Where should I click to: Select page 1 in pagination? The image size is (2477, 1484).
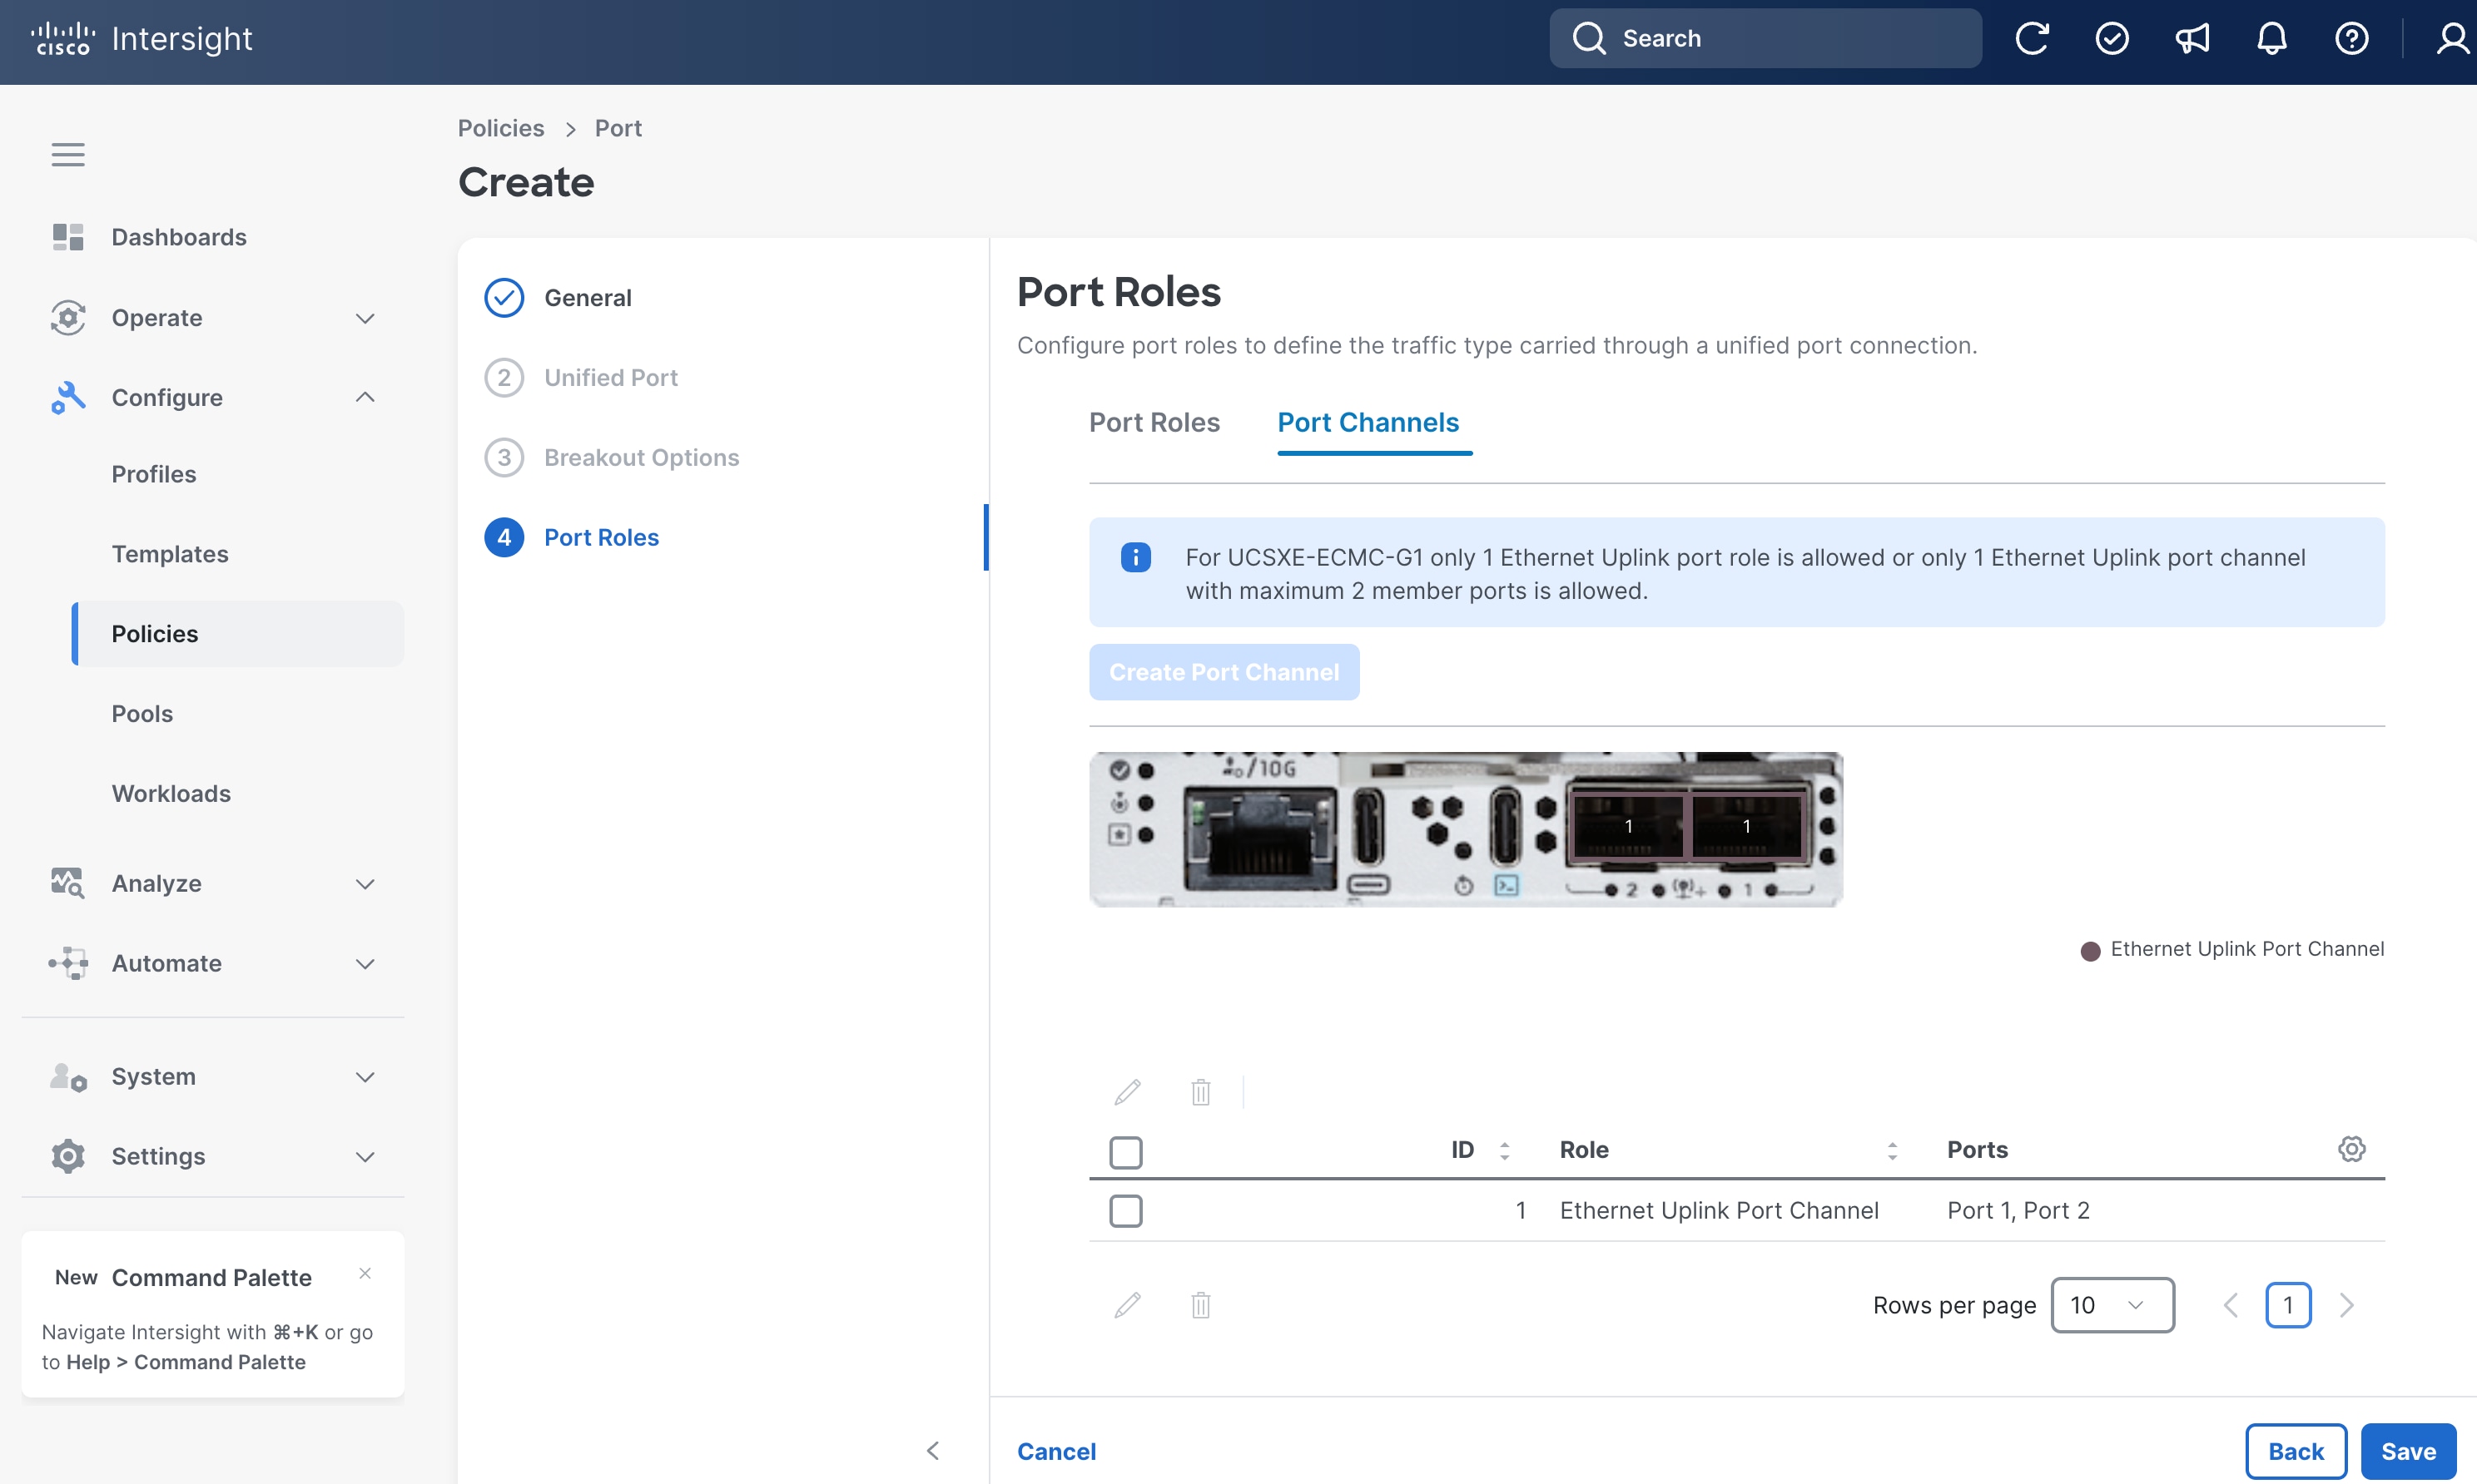[x=2288, y=1305]
